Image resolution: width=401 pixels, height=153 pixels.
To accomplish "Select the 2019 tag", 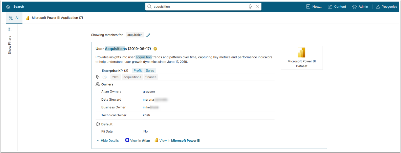I will click(x=116, y=77).
